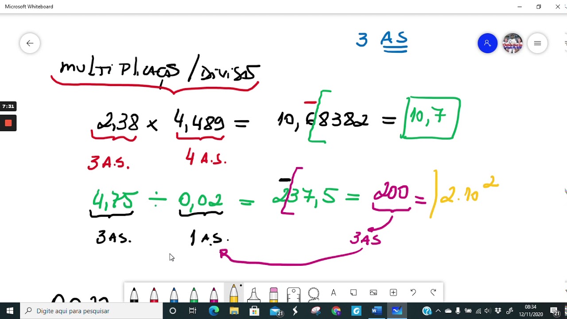The height and width of the screenshot is (319, 567).
Task: Add a sticky note
Action: (353, 292)
